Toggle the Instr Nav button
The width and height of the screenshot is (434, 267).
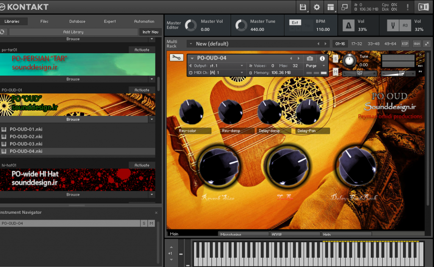(x=150, y=32)
